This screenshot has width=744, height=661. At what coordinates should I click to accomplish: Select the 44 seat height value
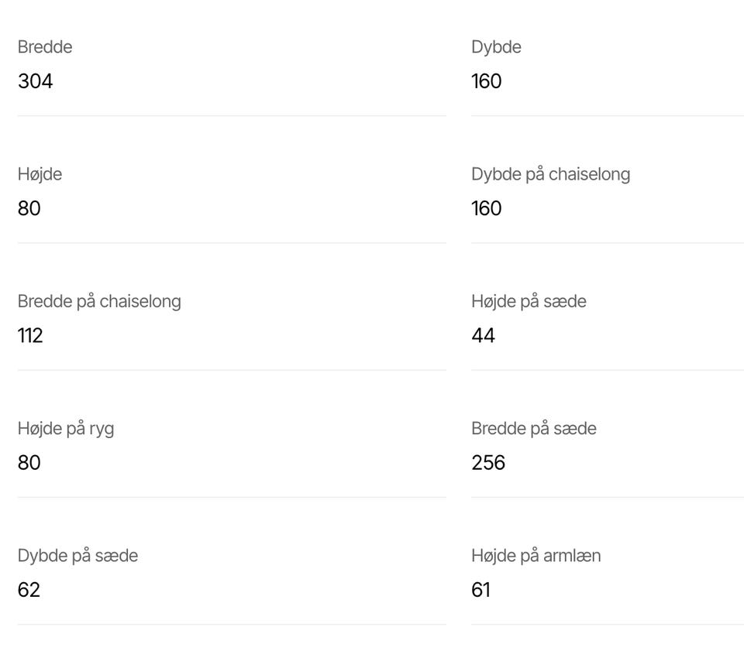coord(484,335)
